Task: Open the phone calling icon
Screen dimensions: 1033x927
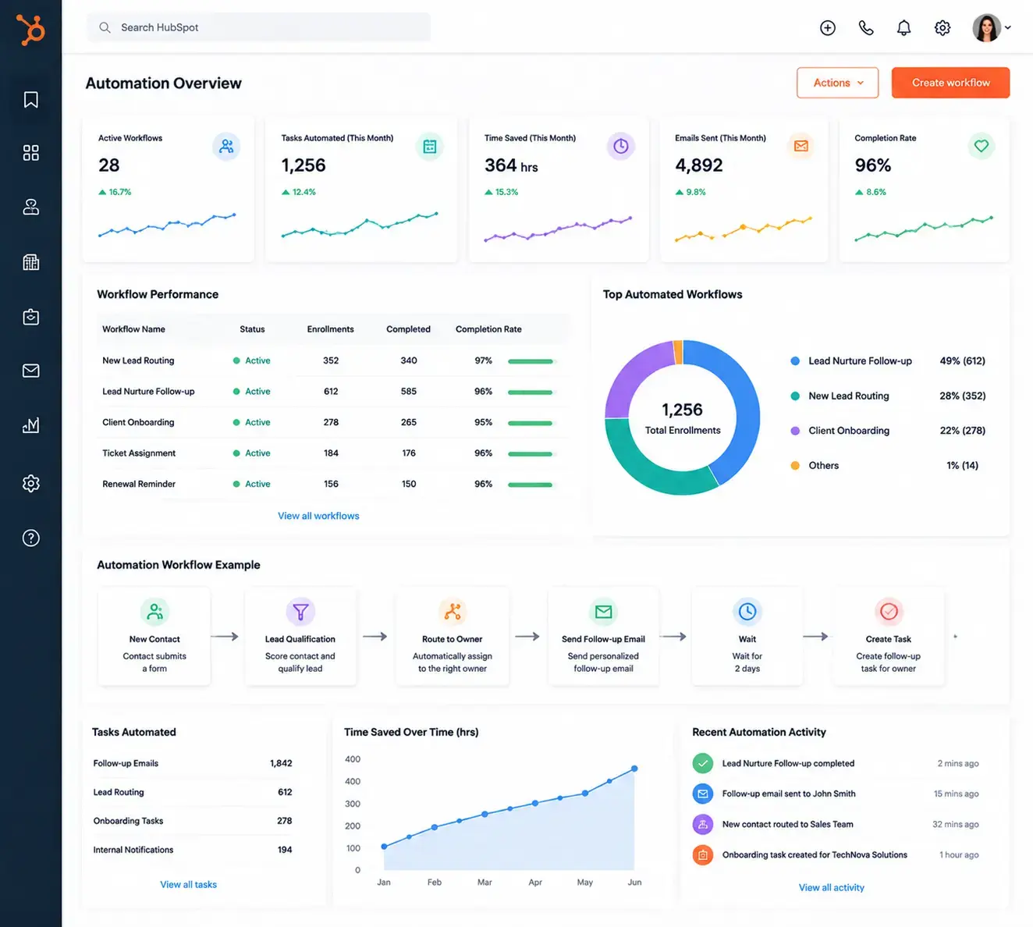Action: pyautogui.click(x=866, y=28)
